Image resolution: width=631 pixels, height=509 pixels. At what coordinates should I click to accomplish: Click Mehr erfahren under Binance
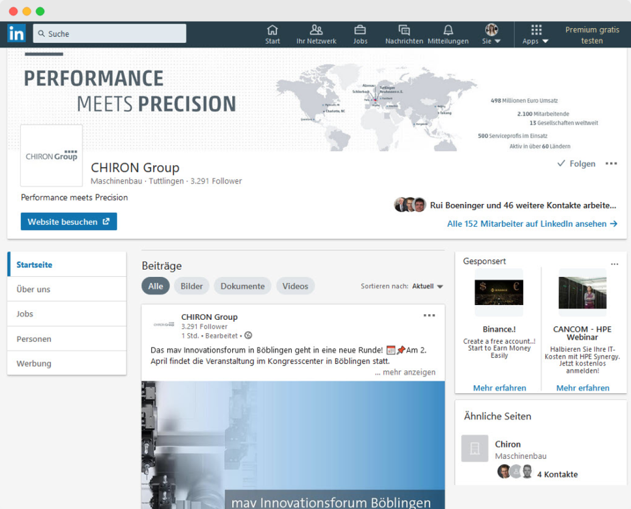pyautogui.click(x=499, y=388)
